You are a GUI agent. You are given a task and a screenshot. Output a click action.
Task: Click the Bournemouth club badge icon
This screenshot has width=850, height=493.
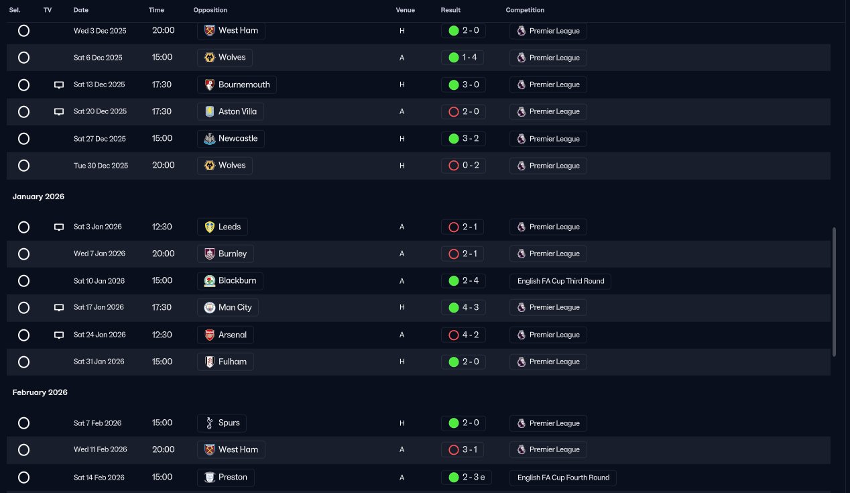[x=209, y=85]
